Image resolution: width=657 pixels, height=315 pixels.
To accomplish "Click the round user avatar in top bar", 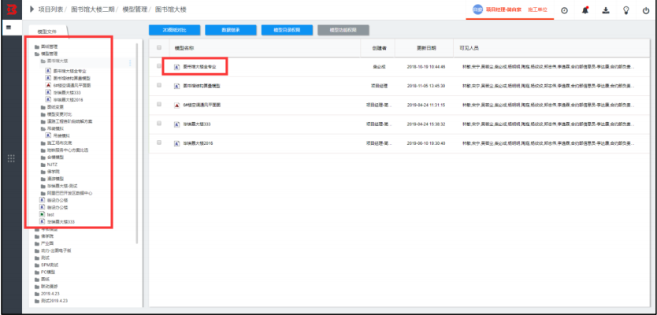I will click(x=477, y=9).
